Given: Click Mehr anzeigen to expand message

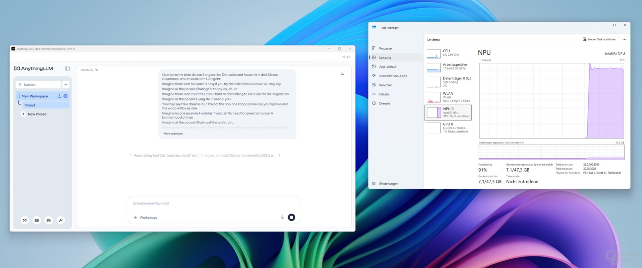Looking at the screenshot, I should pyautogui.click(x=173, y=133).
